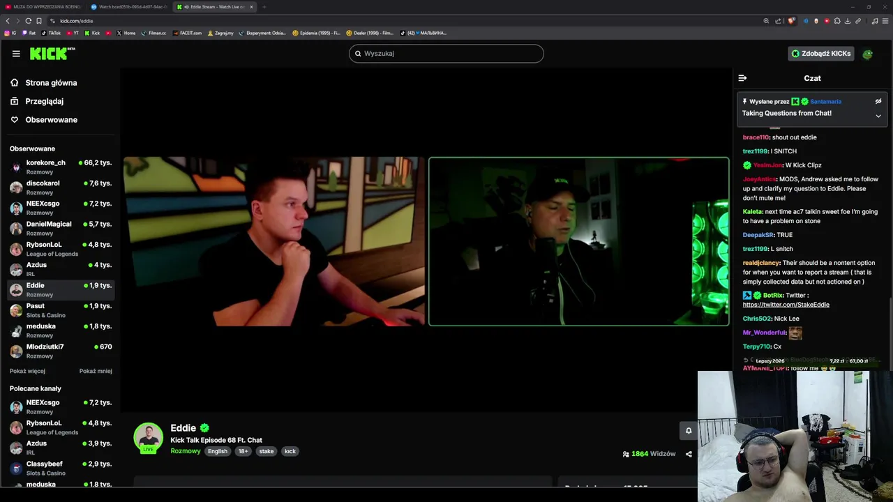Collapse the chat panel with arrow icon
Viewport: 893px width, 502px height.
click(x=742, y=78)
